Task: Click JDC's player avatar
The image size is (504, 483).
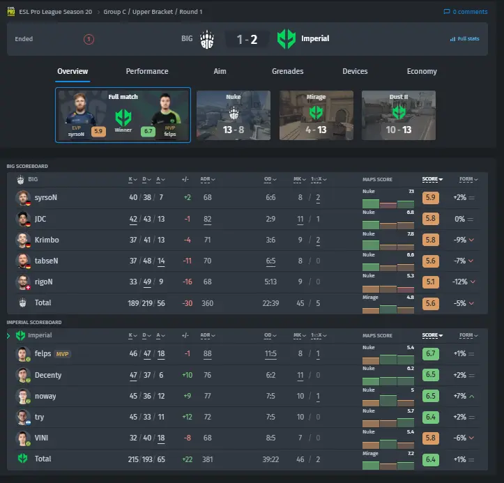Action: (23, 219)
